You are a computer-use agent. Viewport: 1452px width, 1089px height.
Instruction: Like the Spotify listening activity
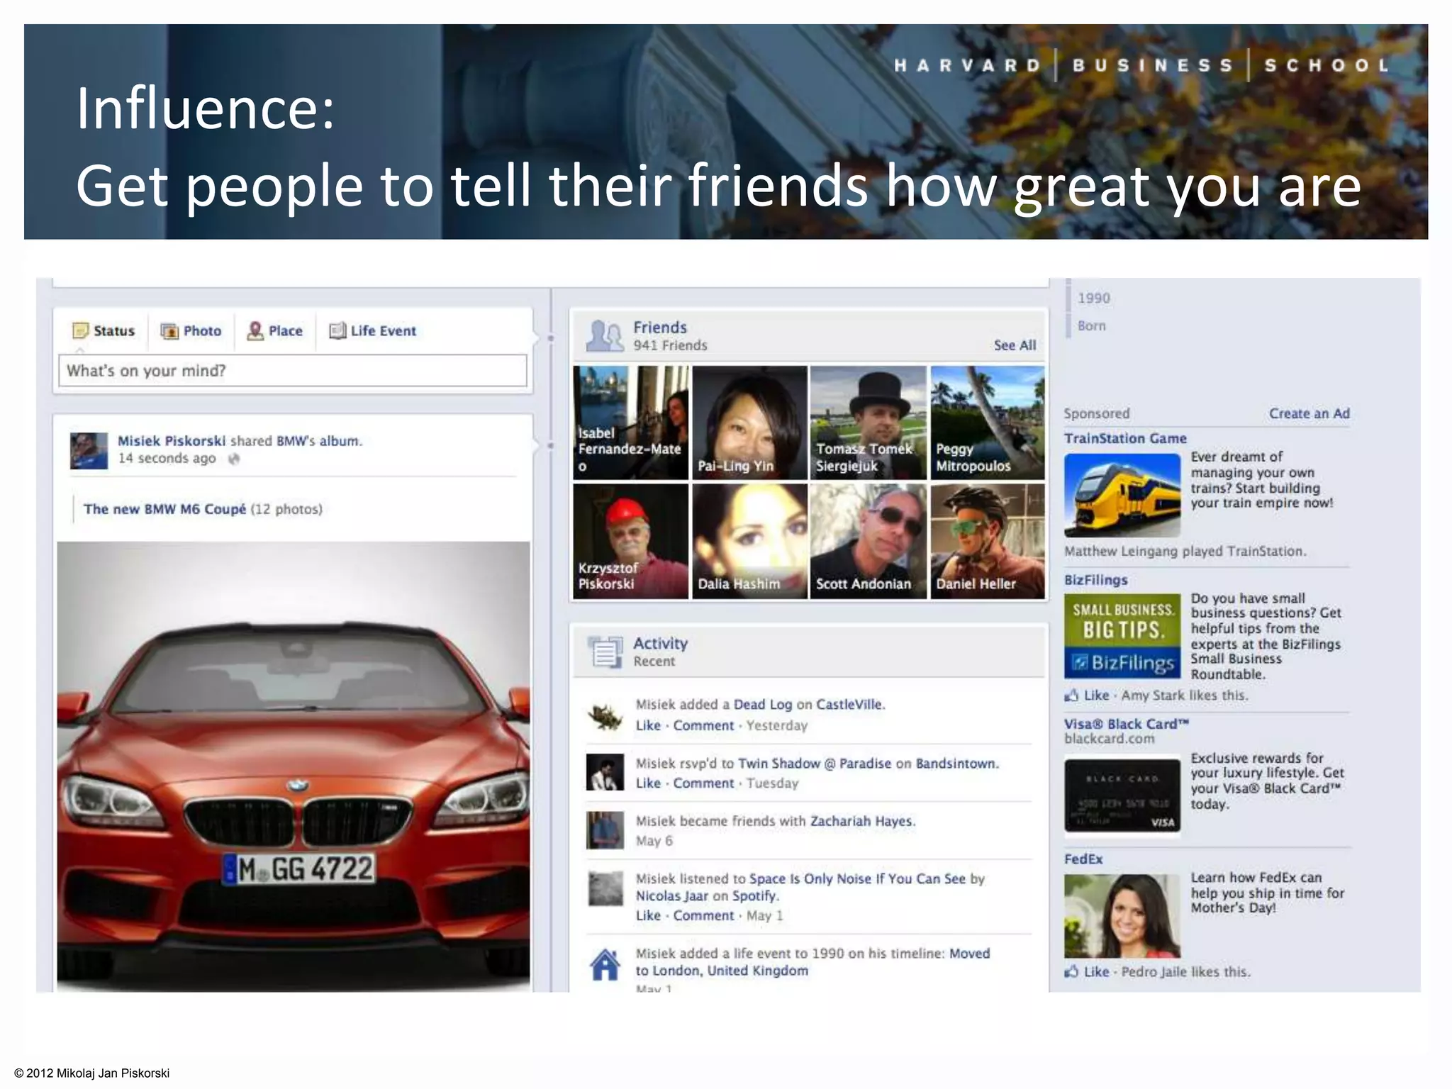(x=648, y=915)
